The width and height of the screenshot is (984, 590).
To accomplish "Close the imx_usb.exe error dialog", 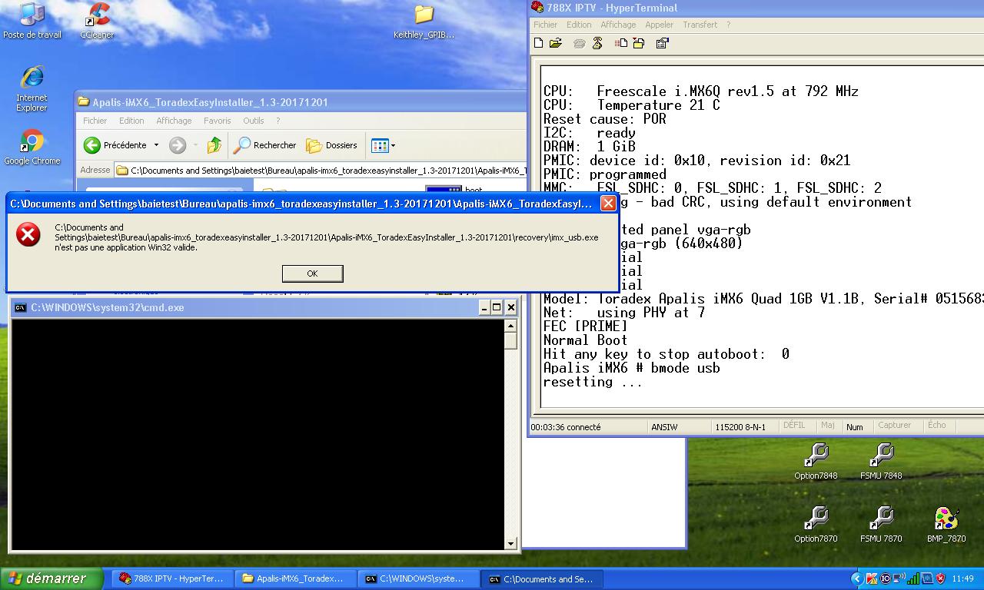I will coord(607,204).
